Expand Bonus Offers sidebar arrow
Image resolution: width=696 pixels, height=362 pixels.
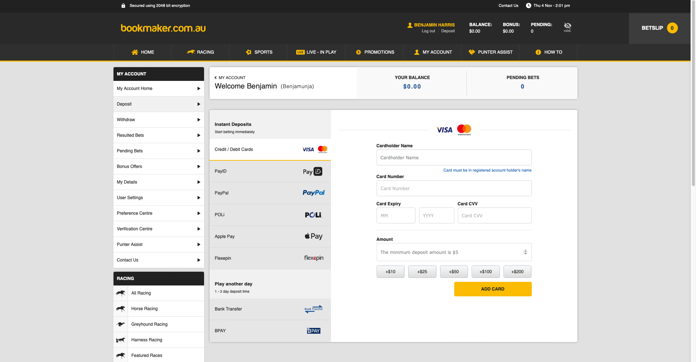tap(199, 166)
